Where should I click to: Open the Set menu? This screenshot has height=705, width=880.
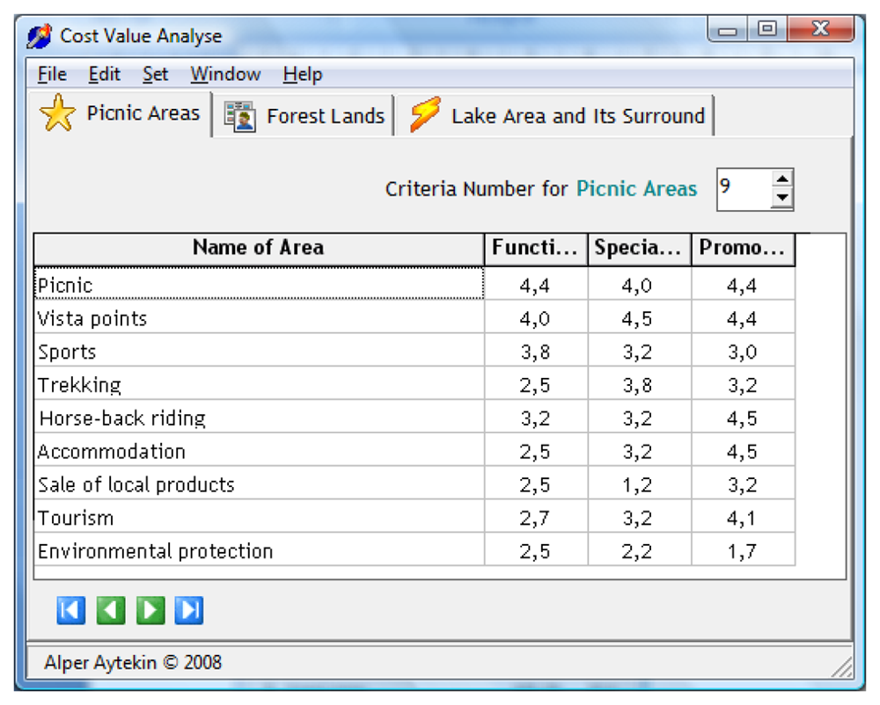[x=155, y=75]
